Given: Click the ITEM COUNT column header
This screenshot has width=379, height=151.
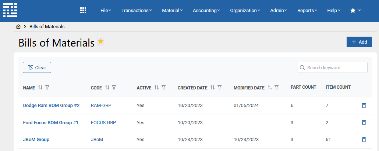Looking at the screenshot, I should coord(338,87).
